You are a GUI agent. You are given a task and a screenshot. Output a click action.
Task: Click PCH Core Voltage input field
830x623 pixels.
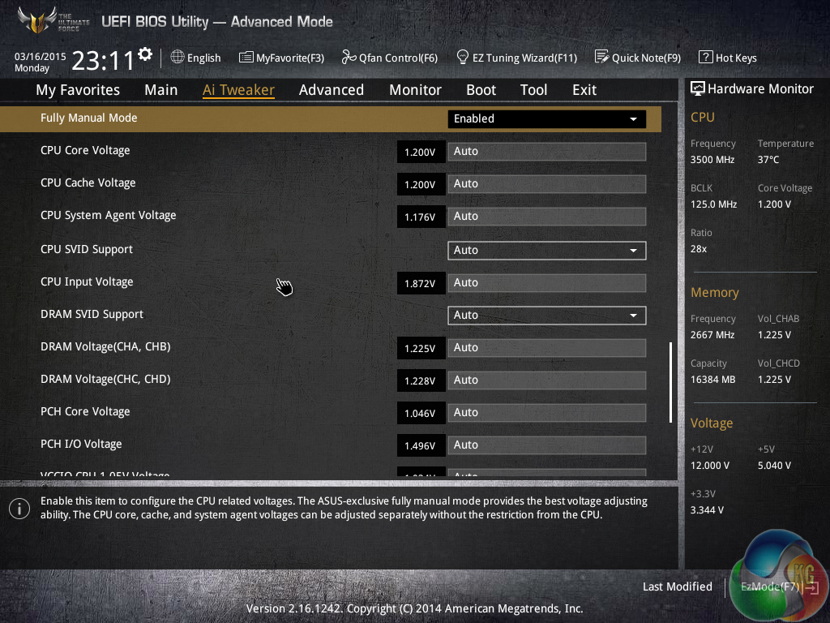click(x=546, y=413)
